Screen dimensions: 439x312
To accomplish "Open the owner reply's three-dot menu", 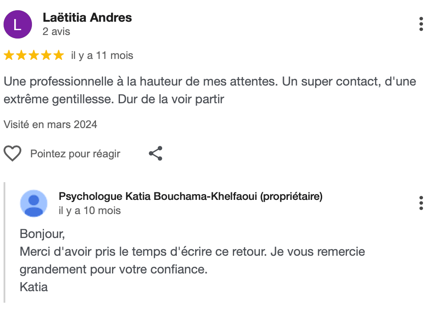I will coord(421,203).
